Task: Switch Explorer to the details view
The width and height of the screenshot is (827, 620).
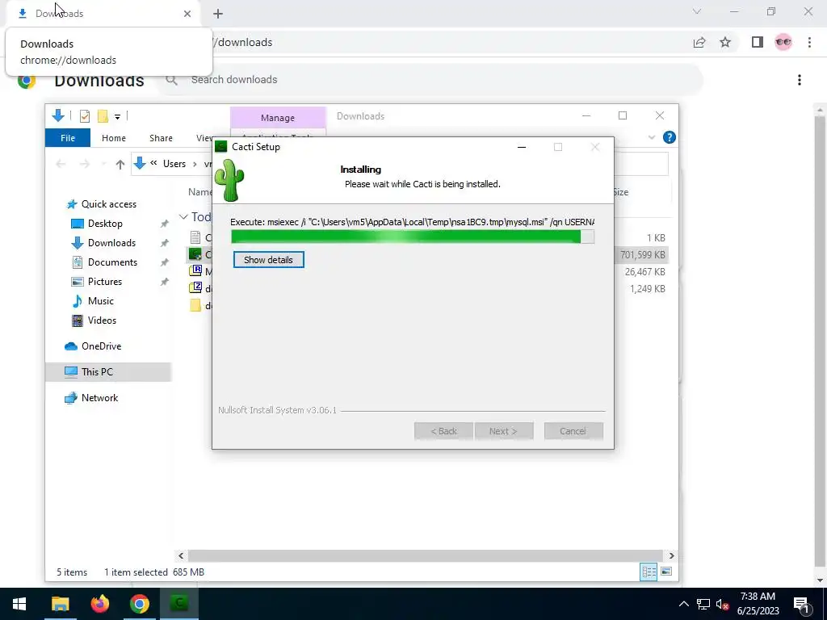Action: click(x=649, y=572)
